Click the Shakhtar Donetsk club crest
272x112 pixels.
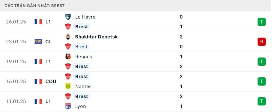click(68, 37)
